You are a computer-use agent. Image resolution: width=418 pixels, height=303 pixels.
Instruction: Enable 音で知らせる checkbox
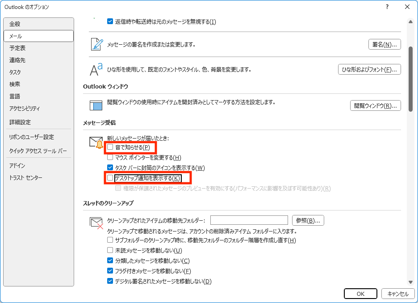click(x=110, y=147)
